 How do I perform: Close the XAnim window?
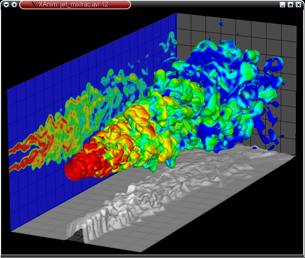pyautogui.click(x=298, y=5)
